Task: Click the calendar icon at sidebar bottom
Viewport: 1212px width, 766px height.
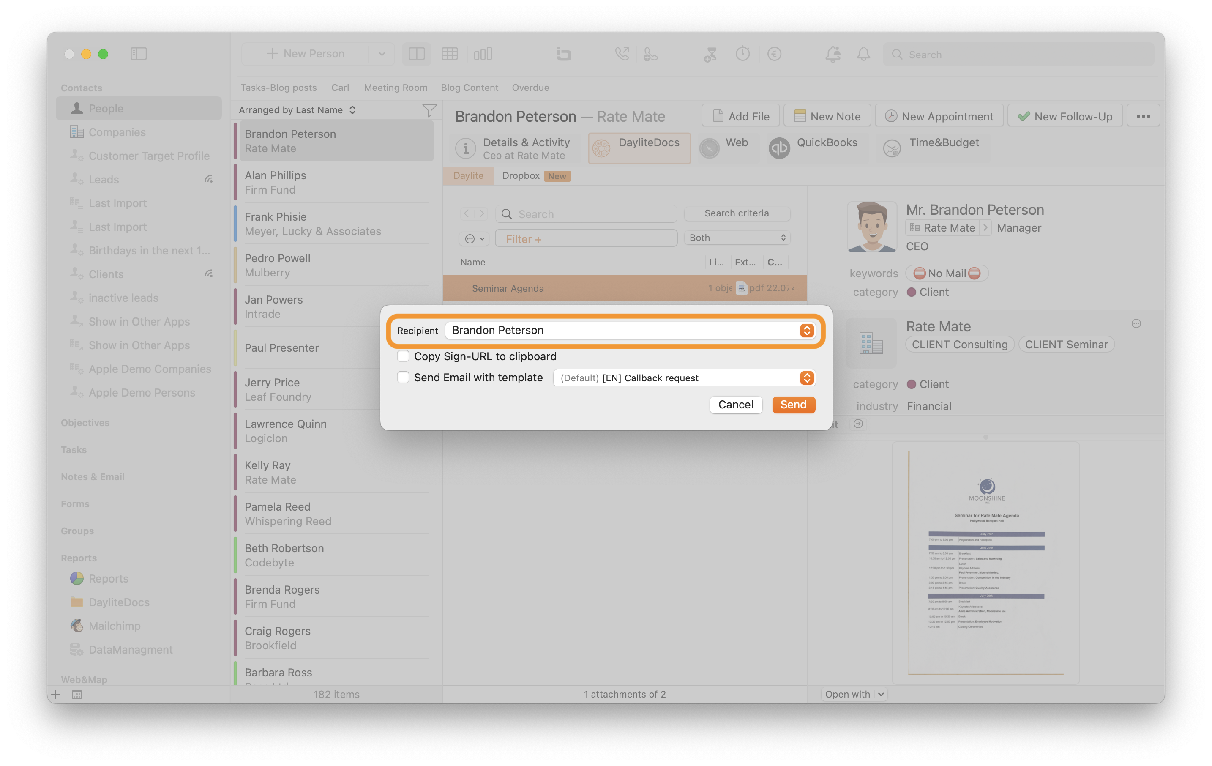Action: (x=77, y=695)
